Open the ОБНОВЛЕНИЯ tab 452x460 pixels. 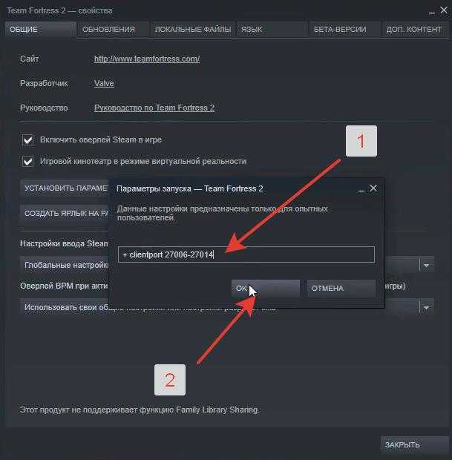114,29
